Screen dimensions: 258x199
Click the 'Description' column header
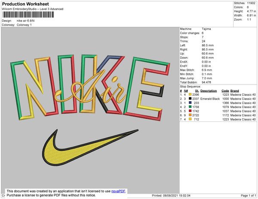click(x=209, y=91)
